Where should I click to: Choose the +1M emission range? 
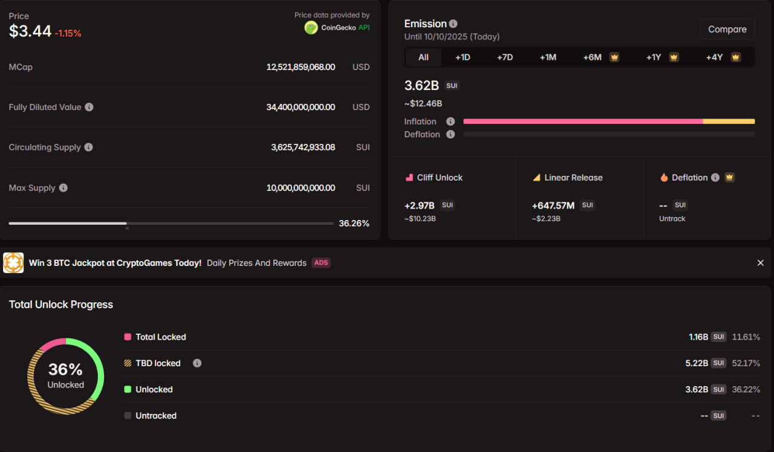[x=548, y=57]
